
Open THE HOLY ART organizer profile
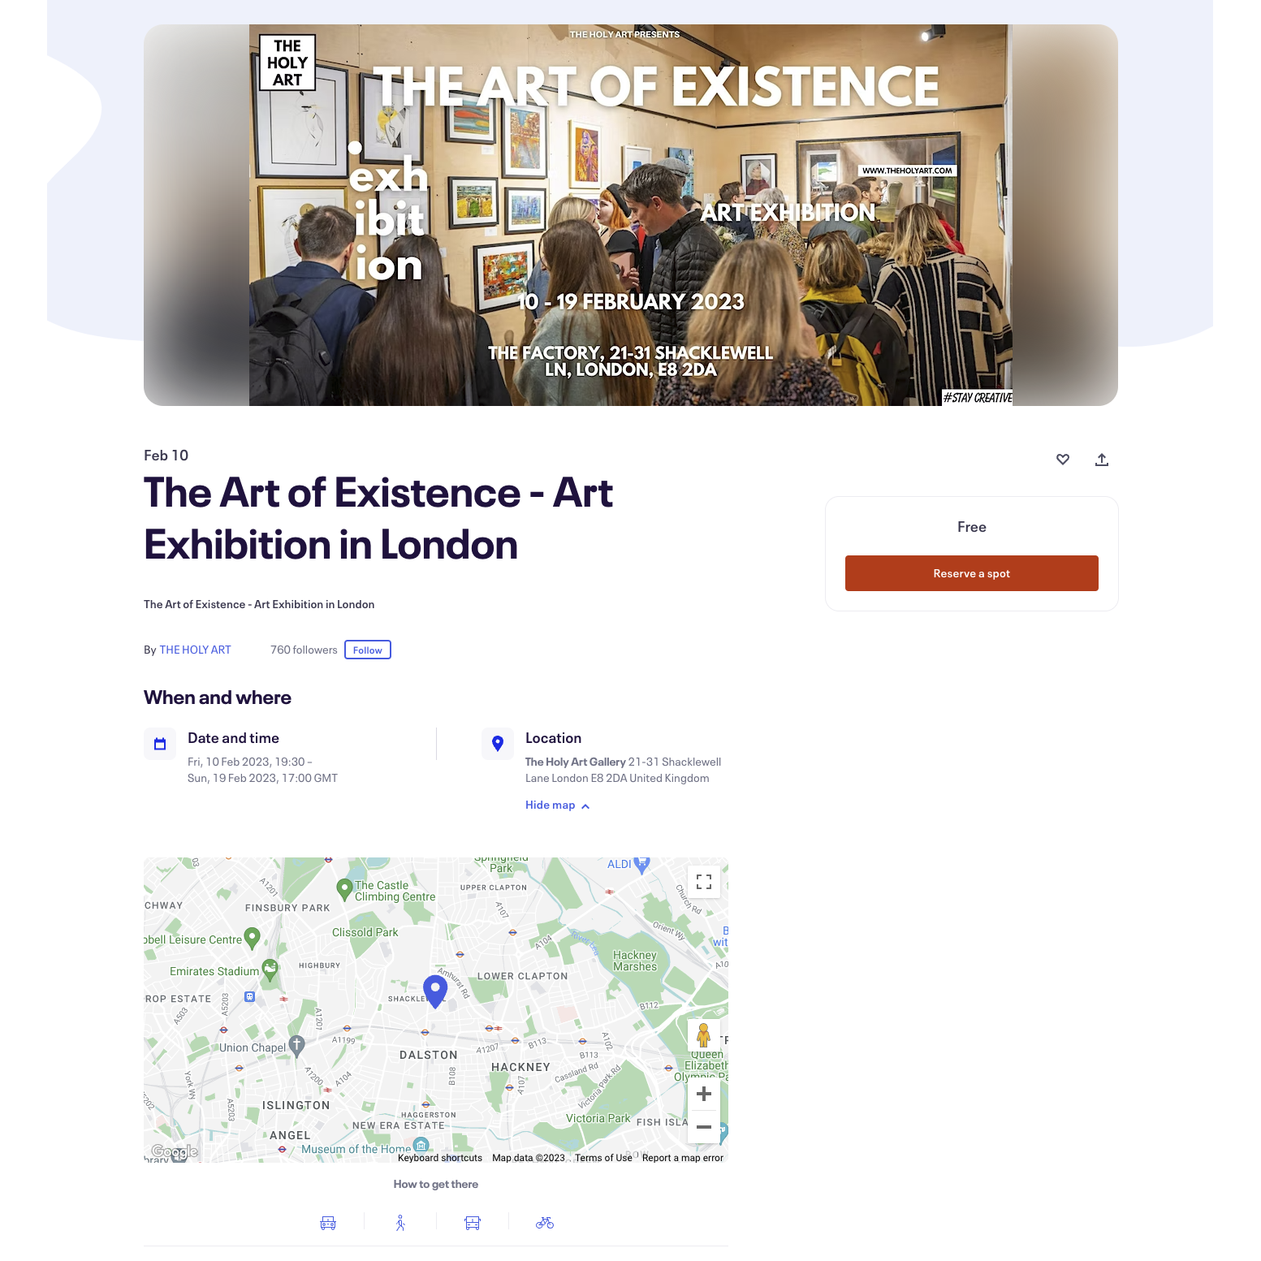(196, 650)
